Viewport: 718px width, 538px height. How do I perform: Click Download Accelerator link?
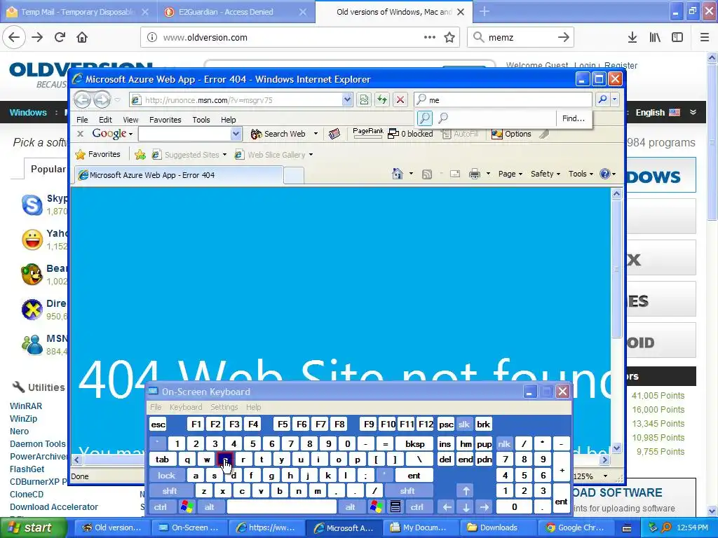pos(54,507)
